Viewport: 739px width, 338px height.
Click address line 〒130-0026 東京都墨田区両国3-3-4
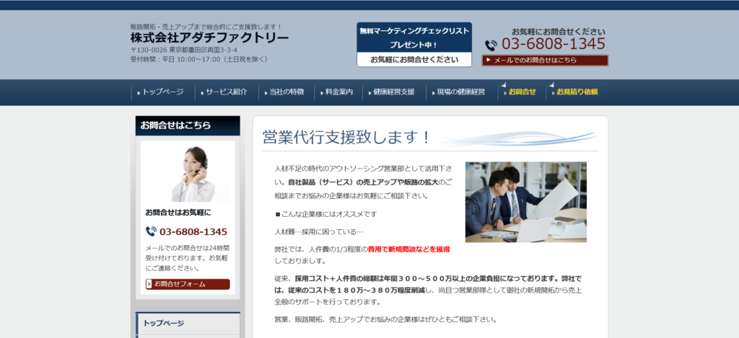[184, 50]
